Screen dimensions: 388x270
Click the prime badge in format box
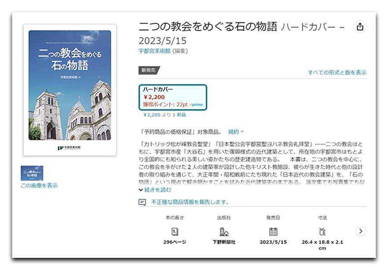tap(196, 104)
